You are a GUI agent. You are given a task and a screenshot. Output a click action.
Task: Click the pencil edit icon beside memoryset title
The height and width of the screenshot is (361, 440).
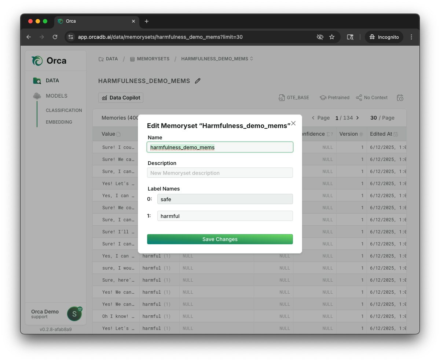pos(198,81)
